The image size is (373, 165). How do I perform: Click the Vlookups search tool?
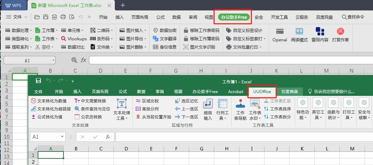(74, 39)
